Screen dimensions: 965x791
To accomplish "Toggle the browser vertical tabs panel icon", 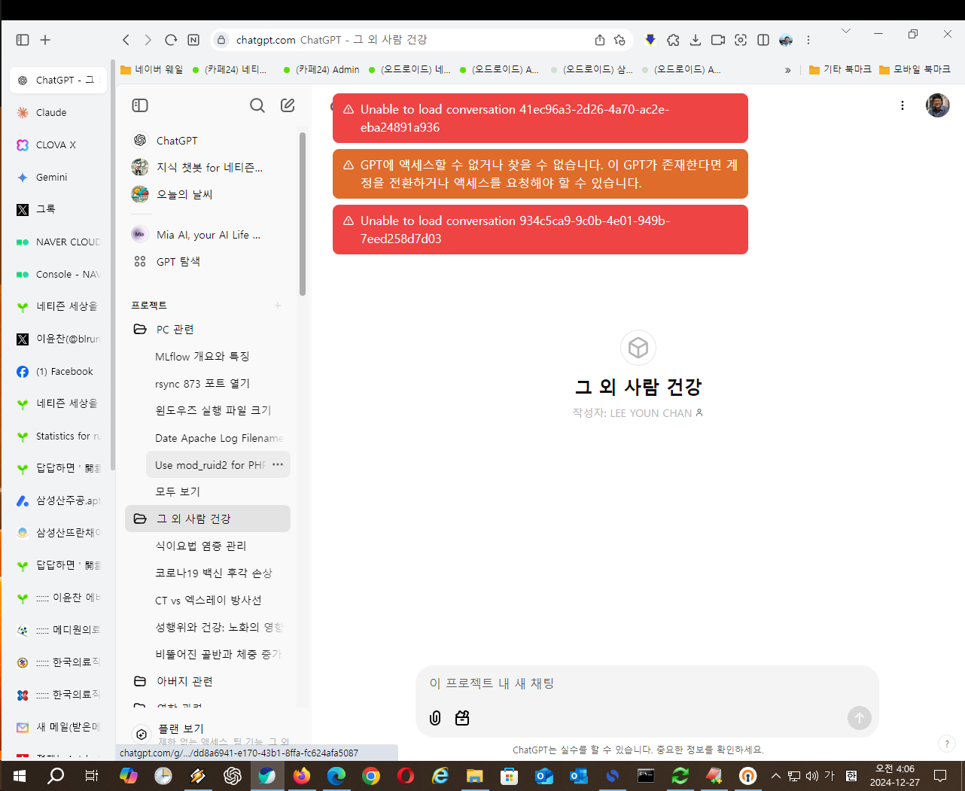I will (23, 40).
